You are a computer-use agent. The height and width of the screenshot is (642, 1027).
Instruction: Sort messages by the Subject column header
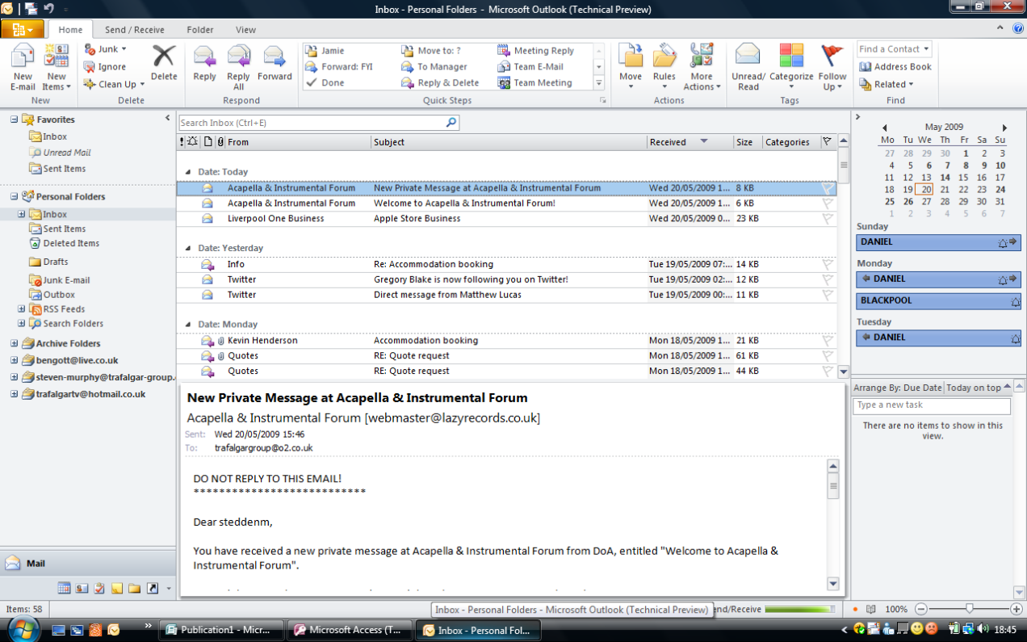(x=509, y=142)
